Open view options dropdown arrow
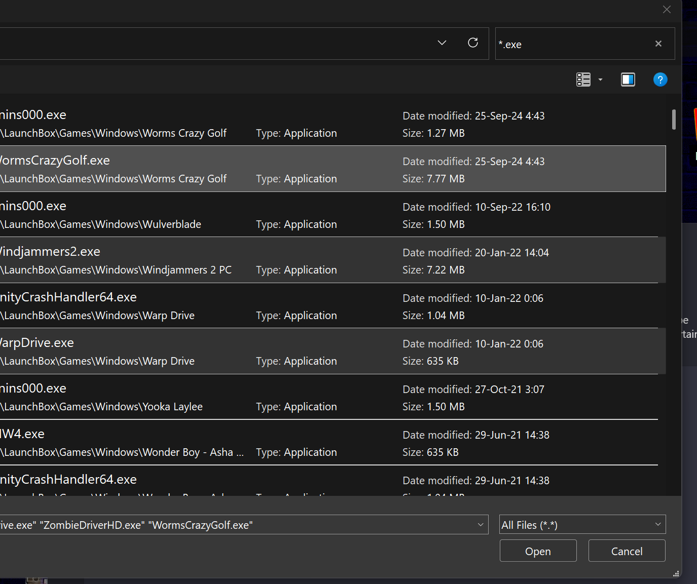This screenshot has width=697, height=584. [x=600, y=80]
